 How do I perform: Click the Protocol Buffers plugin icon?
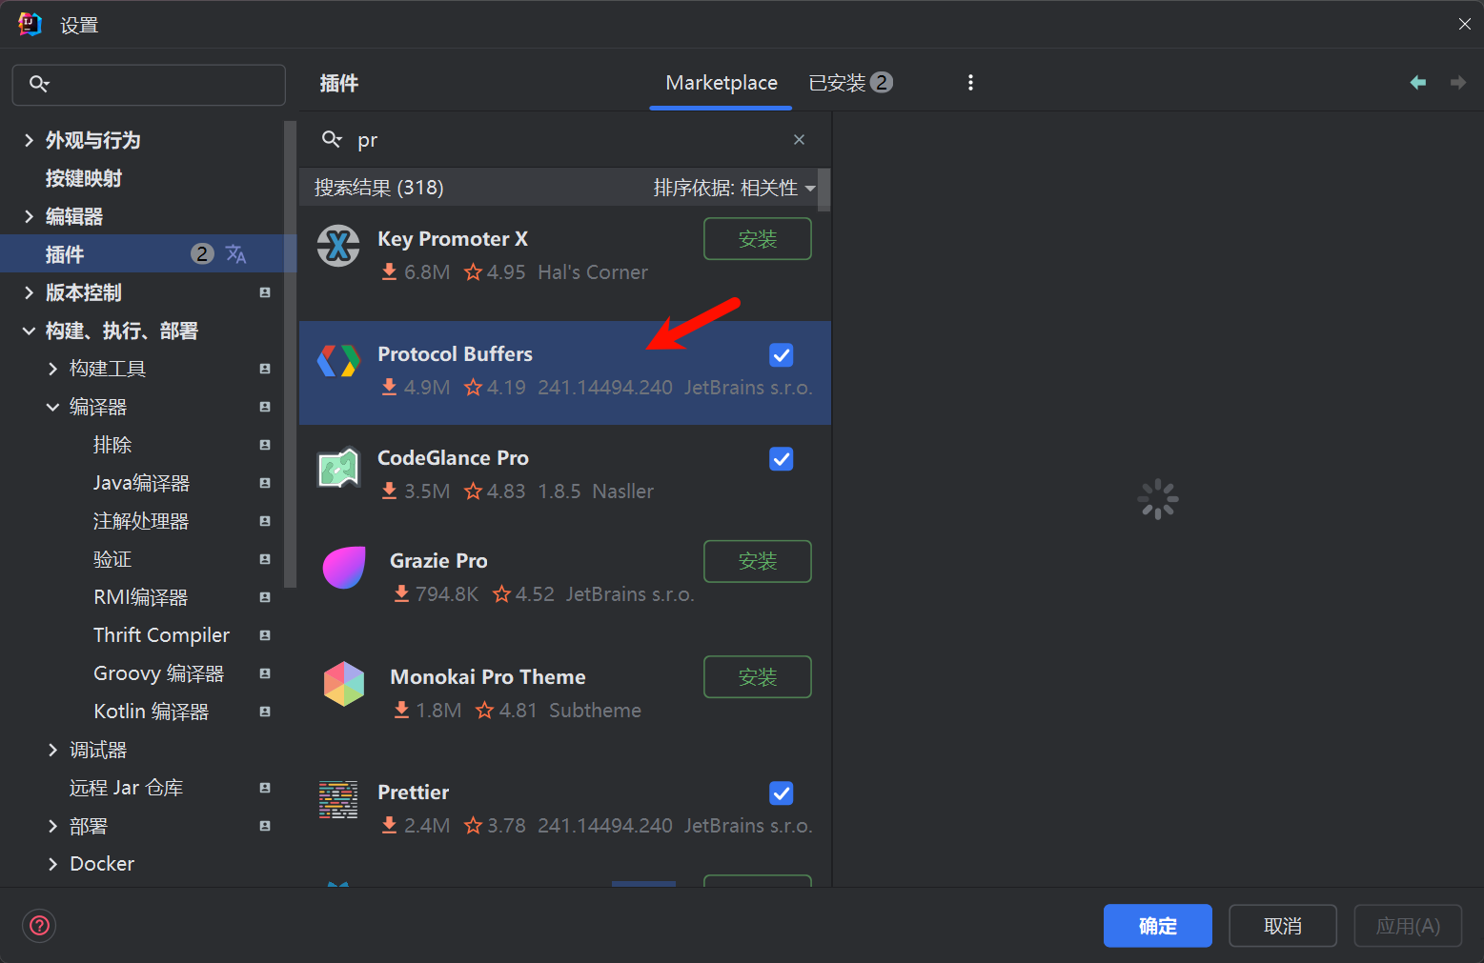click(338, 362)
